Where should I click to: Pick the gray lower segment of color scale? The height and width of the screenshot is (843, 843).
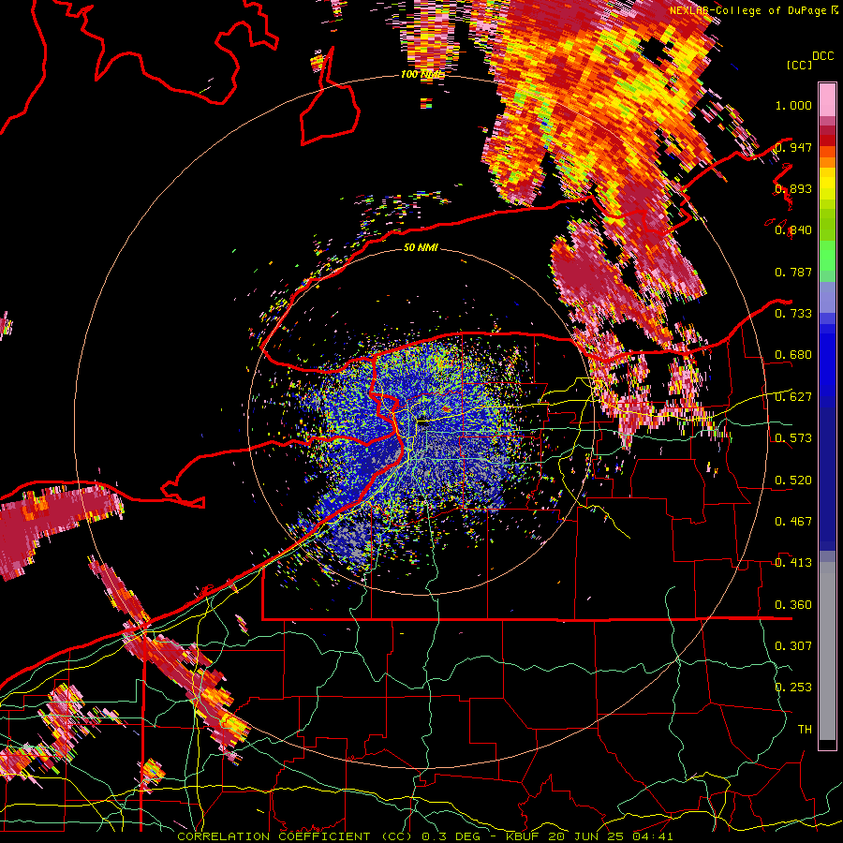pos(827,651)
